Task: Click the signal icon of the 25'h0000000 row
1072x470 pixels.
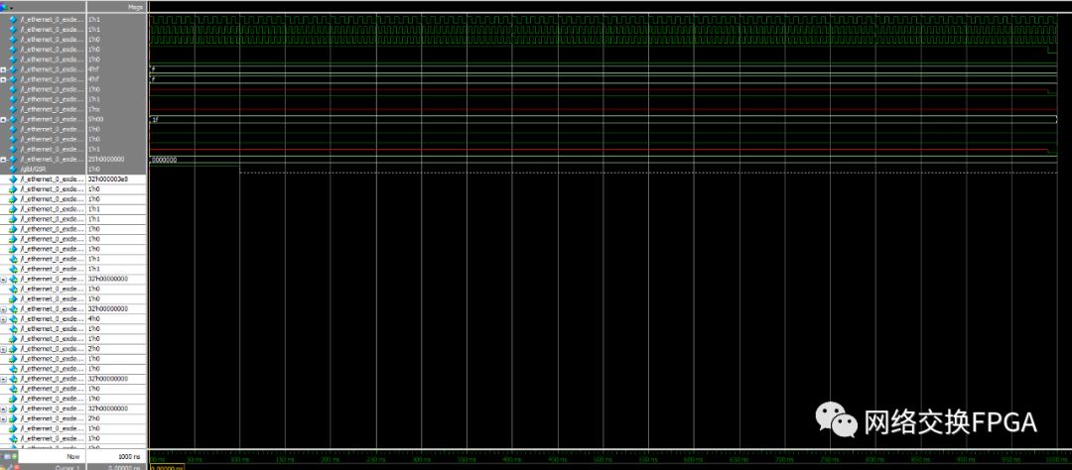Action: coord(13,160)
